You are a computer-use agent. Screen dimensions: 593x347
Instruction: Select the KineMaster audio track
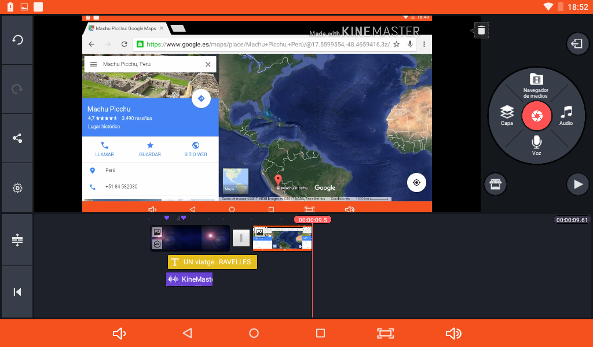pyautogui.click(x=189, y=279)
